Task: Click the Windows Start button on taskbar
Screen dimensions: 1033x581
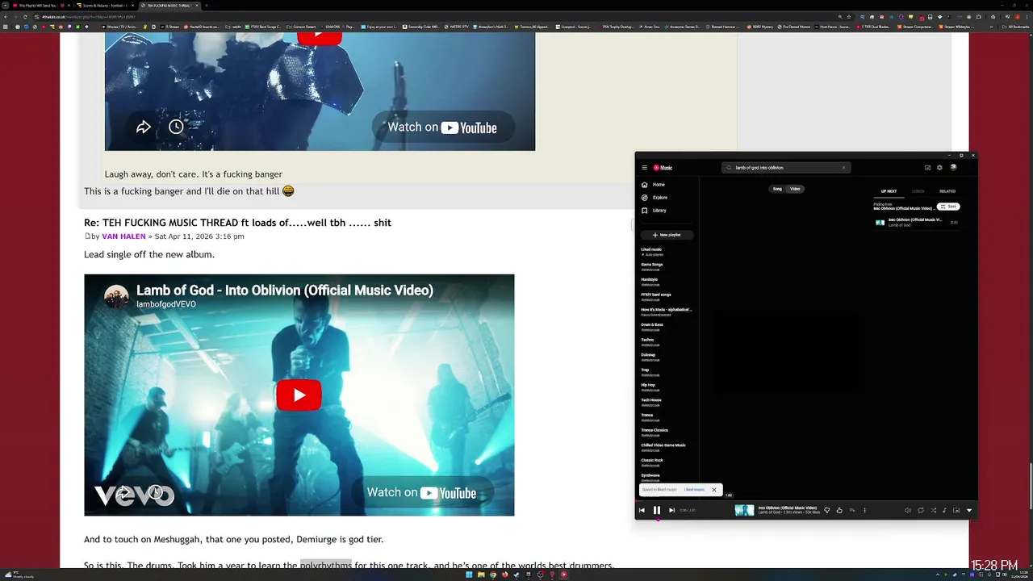Action: 469,575
